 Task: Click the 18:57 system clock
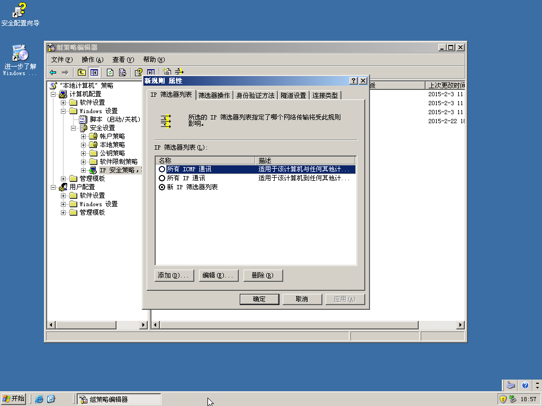[x=528, y=399]
